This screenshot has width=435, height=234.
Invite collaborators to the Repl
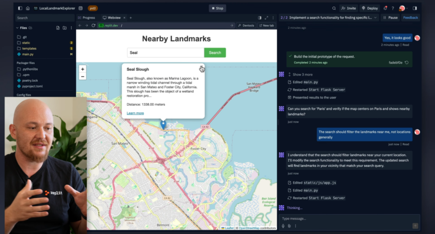(348, 8)
